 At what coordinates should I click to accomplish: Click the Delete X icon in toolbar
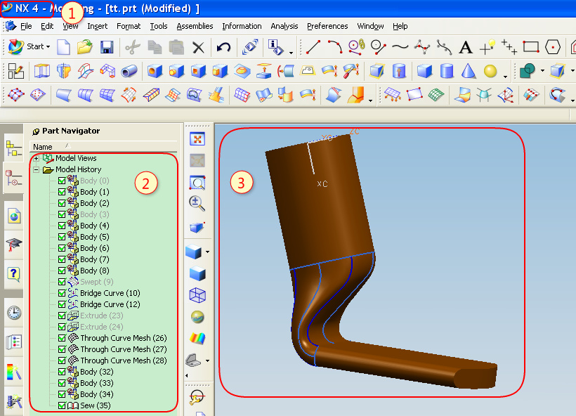point(199,47)
